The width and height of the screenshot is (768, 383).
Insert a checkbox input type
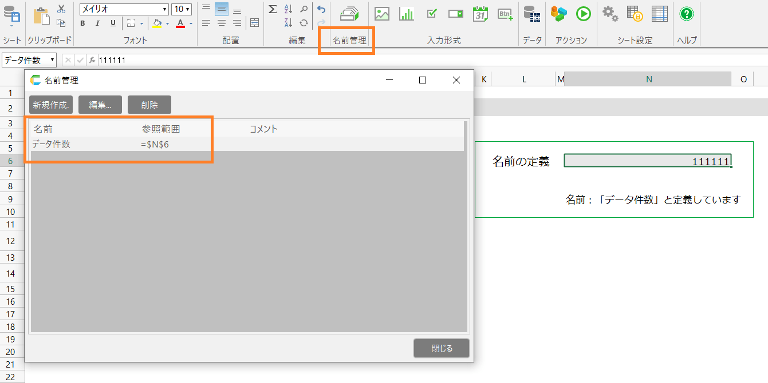pos(432,14)
